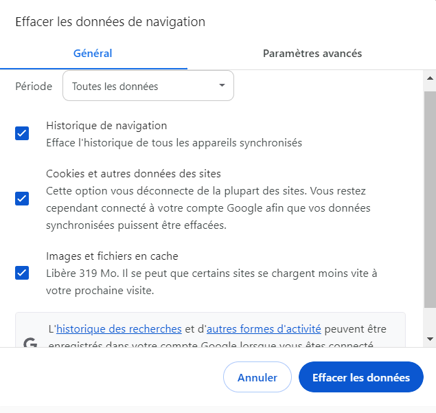The height and width of the screenshot is (413, 436).
Task: Click the Période label
Action: [x=34, y=87]
